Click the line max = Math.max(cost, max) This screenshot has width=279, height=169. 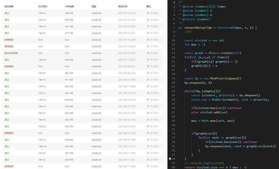(213, 121)
